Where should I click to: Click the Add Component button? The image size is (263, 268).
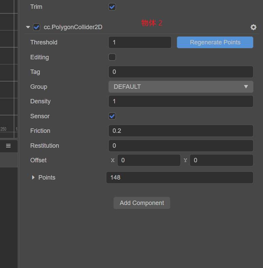(x=142, y=203)
